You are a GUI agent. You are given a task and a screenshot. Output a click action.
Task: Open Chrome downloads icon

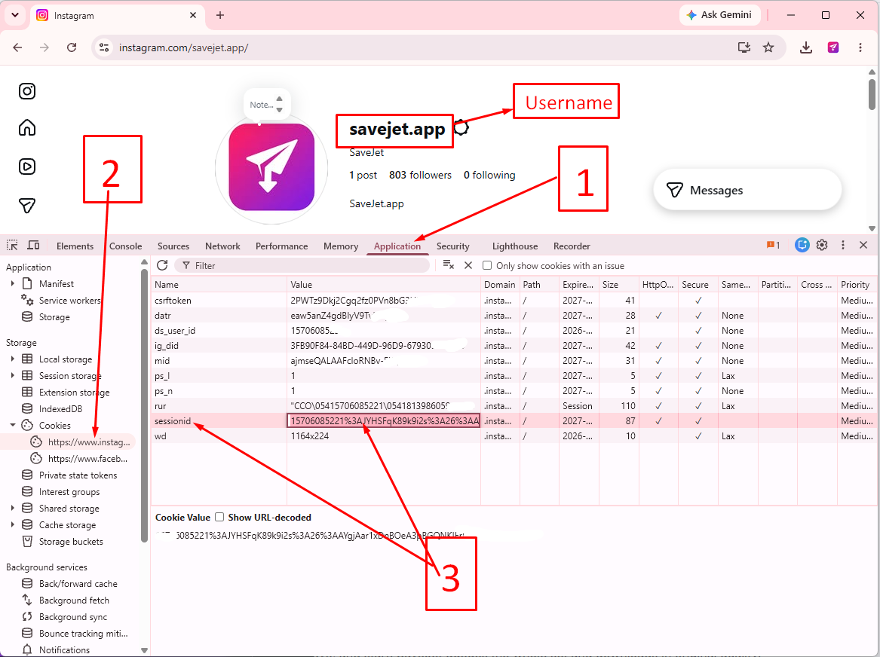pyautogui.click(x=806, y=47)
